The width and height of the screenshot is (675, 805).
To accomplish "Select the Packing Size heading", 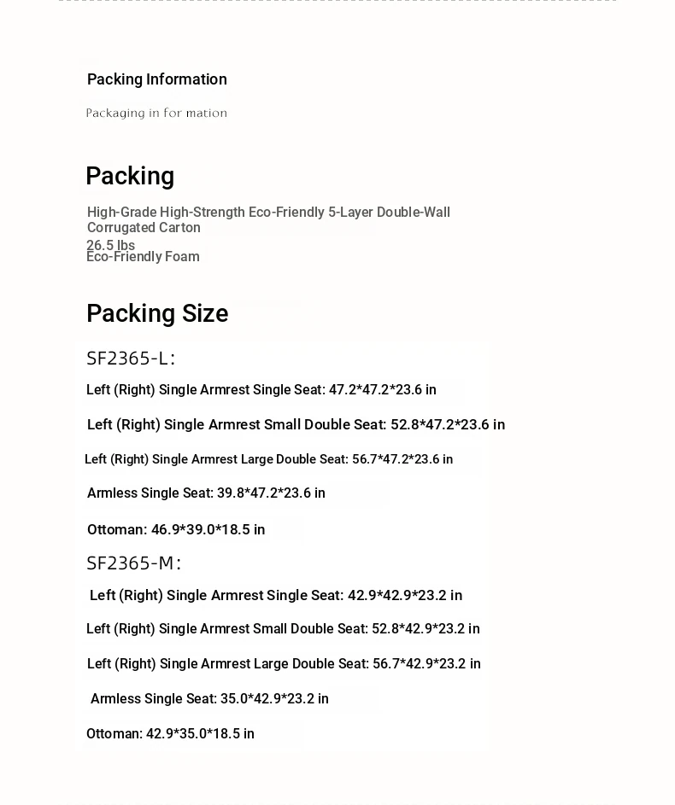I will pos(157,313).
